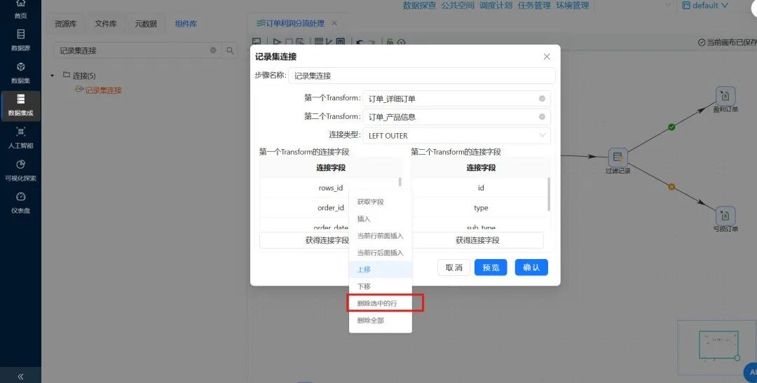757x383 pixels.
Task: Go to 首页 in the sidebar
Action: [x=20, y=9]
